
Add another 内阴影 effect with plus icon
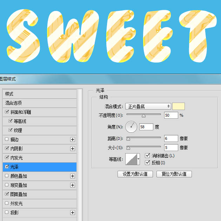pos(73,149)
